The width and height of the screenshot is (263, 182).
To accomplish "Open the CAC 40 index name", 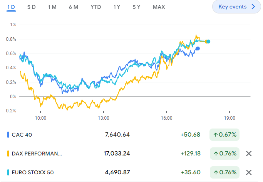I will click(22, 135).
